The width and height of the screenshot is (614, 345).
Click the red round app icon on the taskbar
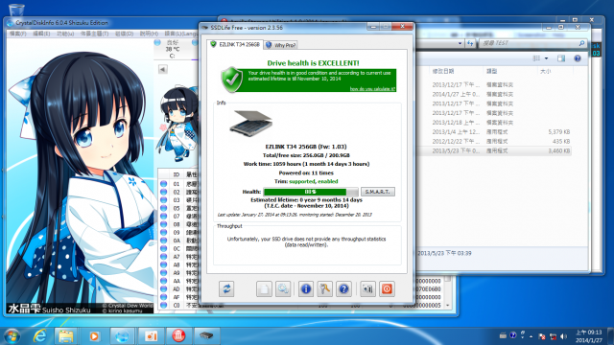[x=178, y=335]
